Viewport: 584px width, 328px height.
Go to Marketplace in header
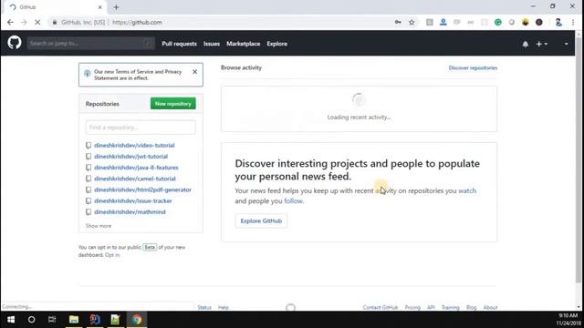(244, 44)
